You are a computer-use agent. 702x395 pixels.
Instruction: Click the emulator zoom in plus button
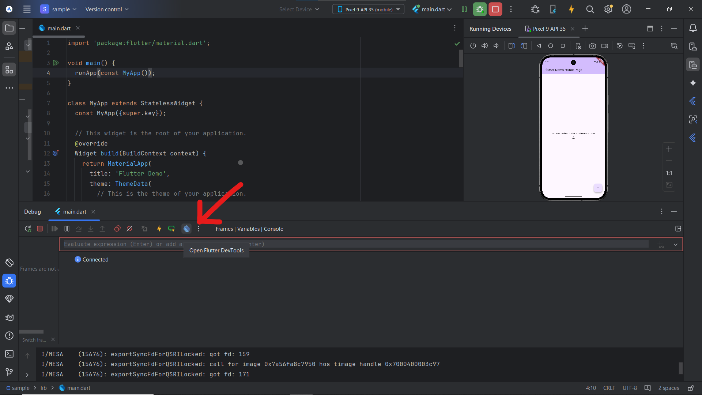click(x=669, y=149)
